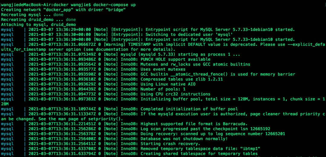Click 'Completed initialization of buffer pool' text

189,109
